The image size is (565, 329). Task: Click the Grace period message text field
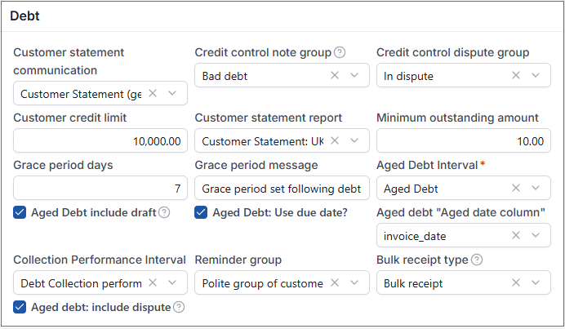point(282,188)
